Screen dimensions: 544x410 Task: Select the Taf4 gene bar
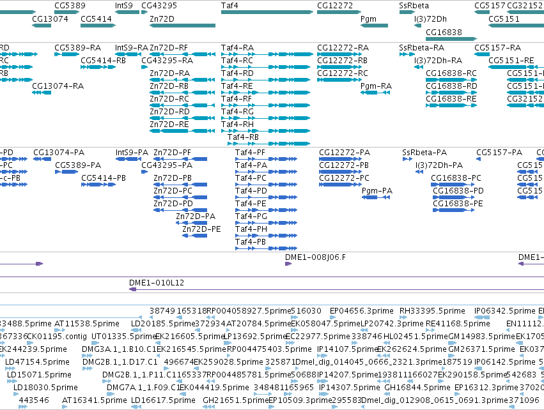267,12
